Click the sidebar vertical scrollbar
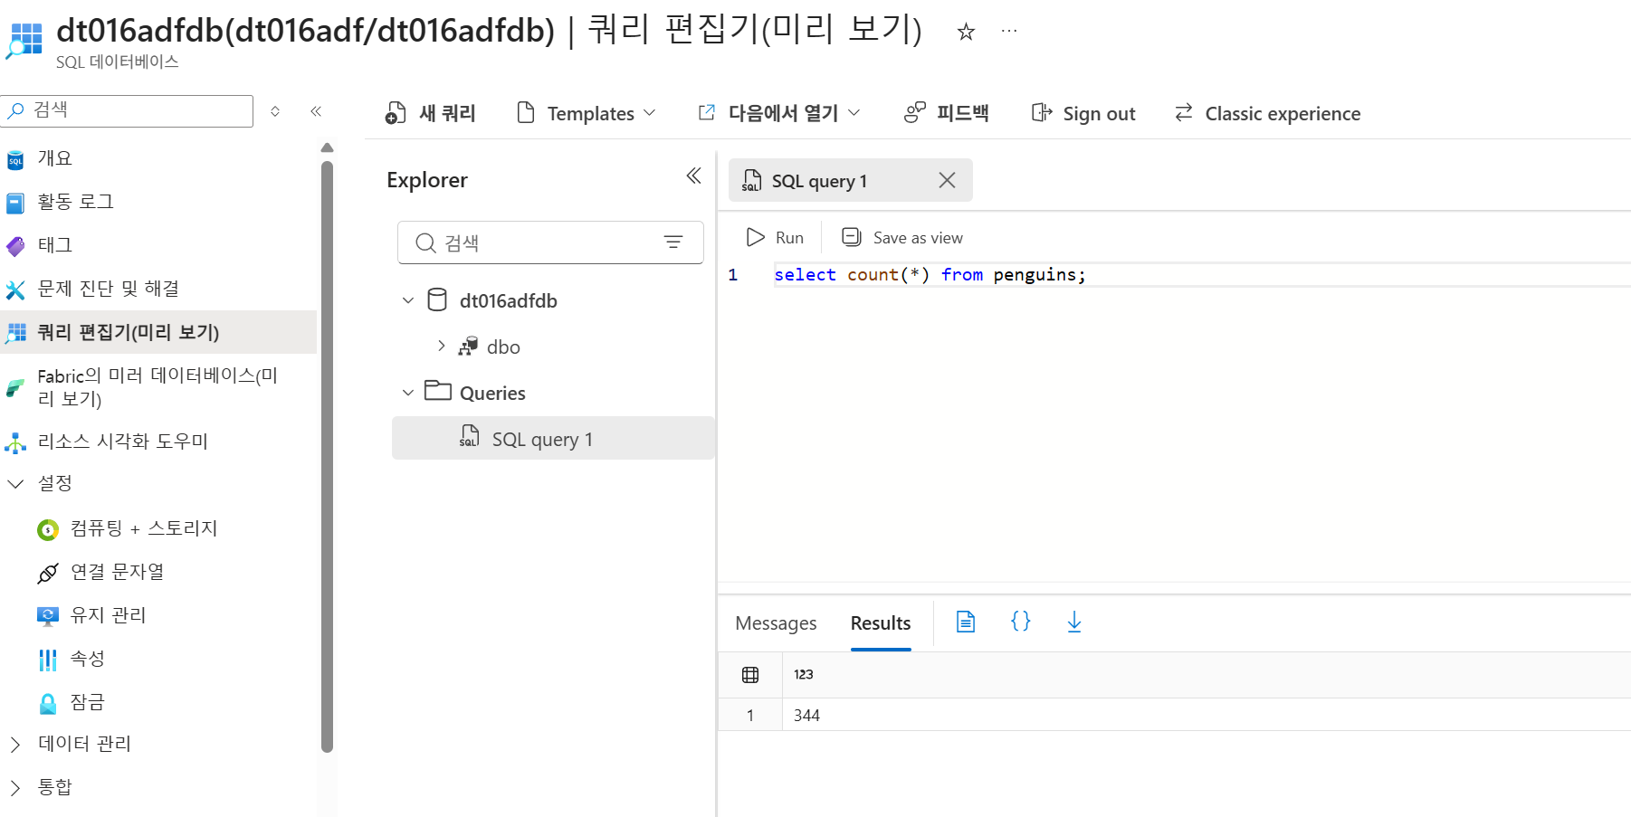The width and height of the screenshot is (1631, 817). tap(328, 456)
